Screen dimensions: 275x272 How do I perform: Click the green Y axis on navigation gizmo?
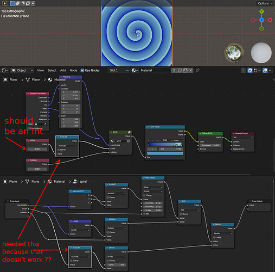pos(261,11)
